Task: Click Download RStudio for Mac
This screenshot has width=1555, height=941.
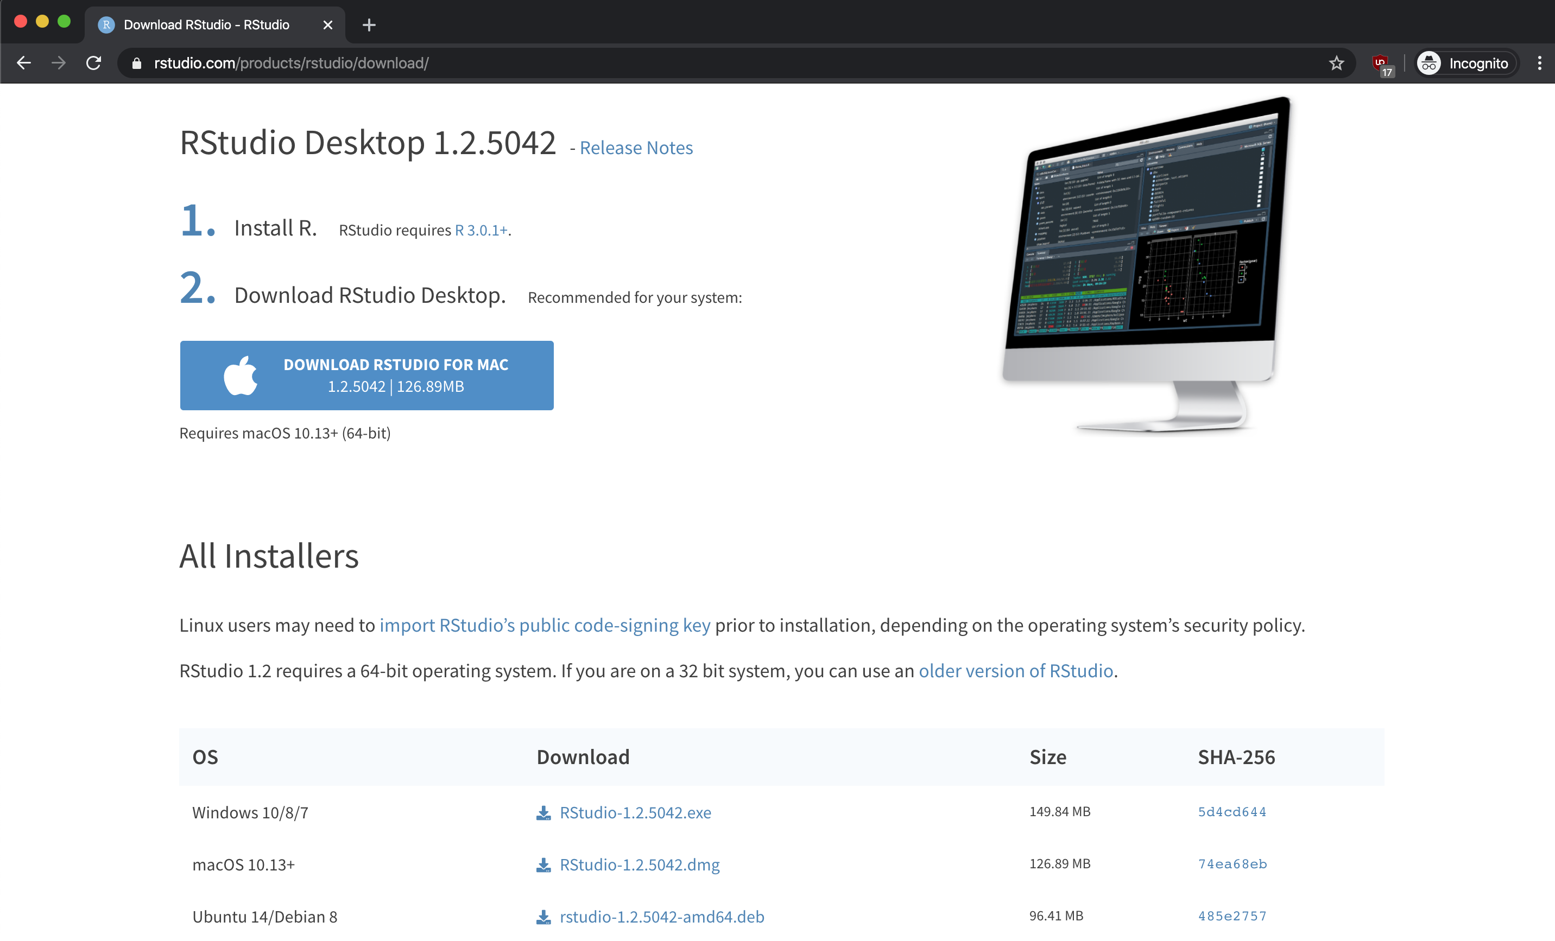Action: point(366,376)
